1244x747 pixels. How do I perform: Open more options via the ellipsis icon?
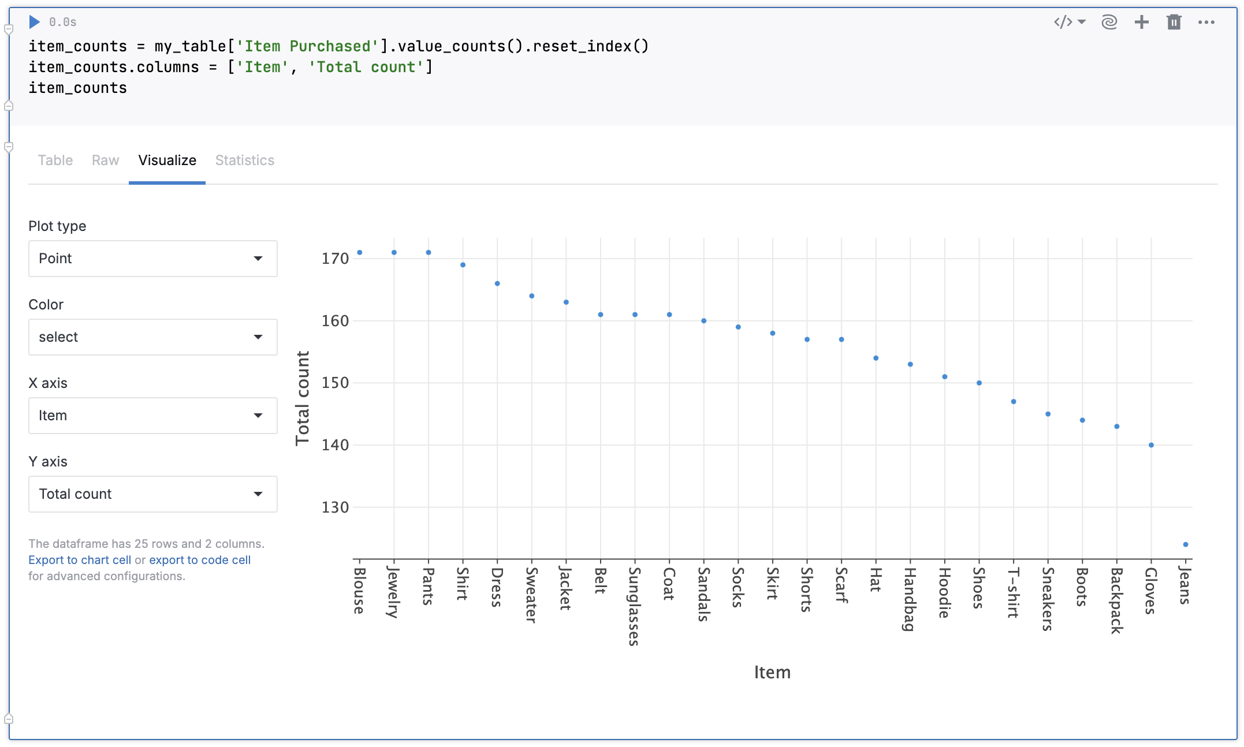[x=1206, y=22]
